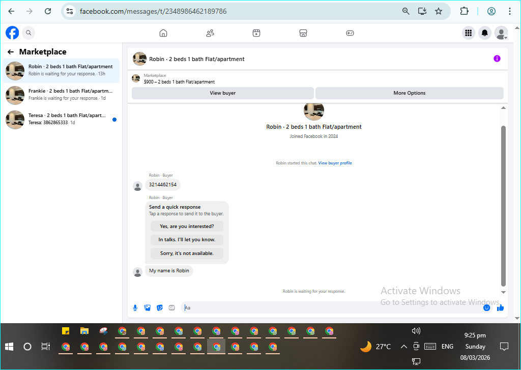The width and height of the screenshot is (521, 370).
Task: Click the voice clip microphone icon
Action: tap(135, 308)
